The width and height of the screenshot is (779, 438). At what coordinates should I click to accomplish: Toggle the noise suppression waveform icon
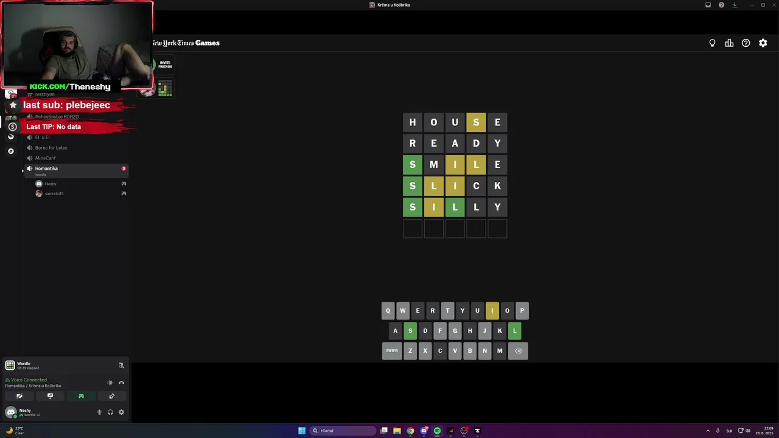[110, 383]
